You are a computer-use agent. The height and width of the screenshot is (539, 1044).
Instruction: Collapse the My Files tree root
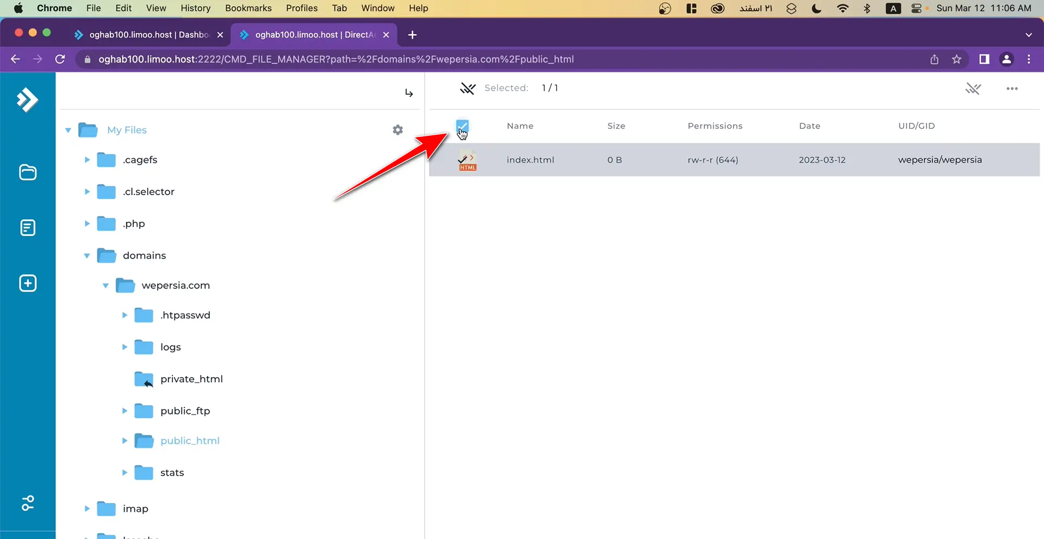coord(68,130)
